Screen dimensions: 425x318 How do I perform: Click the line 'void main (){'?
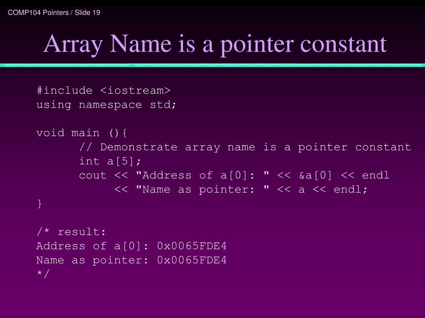click(82, 133)
